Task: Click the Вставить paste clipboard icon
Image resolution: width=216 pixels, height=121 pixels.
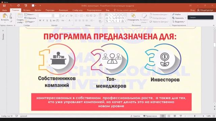Action: pyautogui.click(x=5, y=16)
